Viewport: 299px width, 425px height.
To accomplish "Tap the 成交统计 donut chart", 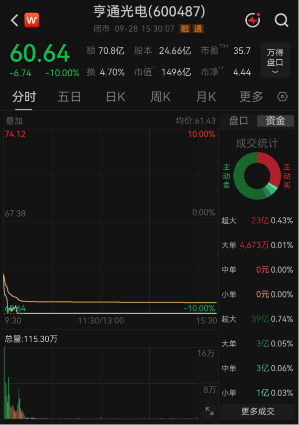I will [x=257, y=176].
